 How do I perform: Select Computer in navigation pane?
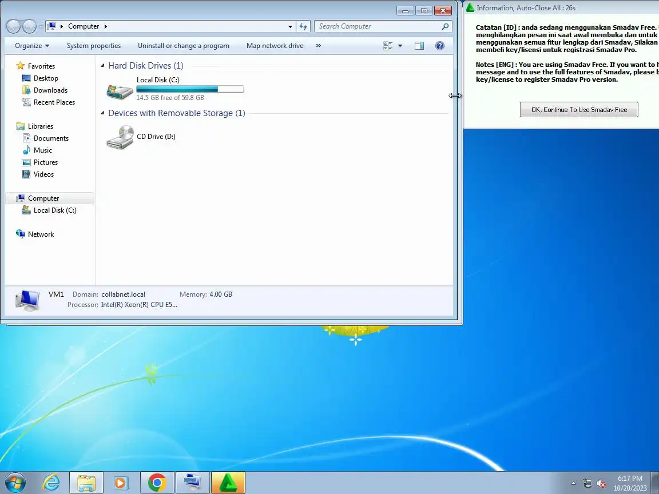[x=43, y=198]
